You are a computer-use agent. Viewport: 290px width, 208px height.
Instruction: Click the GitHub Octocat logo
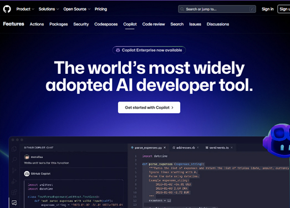pyautogui.click(x=7, y=9)
